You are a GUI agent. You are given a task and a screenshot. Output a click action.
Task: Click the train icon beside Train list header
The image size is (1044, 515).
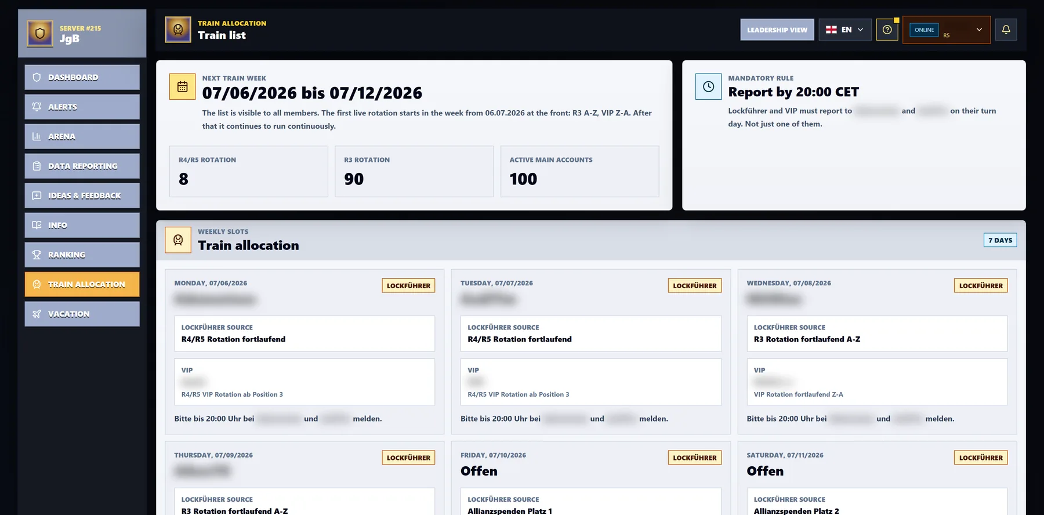tap(178, 30)
